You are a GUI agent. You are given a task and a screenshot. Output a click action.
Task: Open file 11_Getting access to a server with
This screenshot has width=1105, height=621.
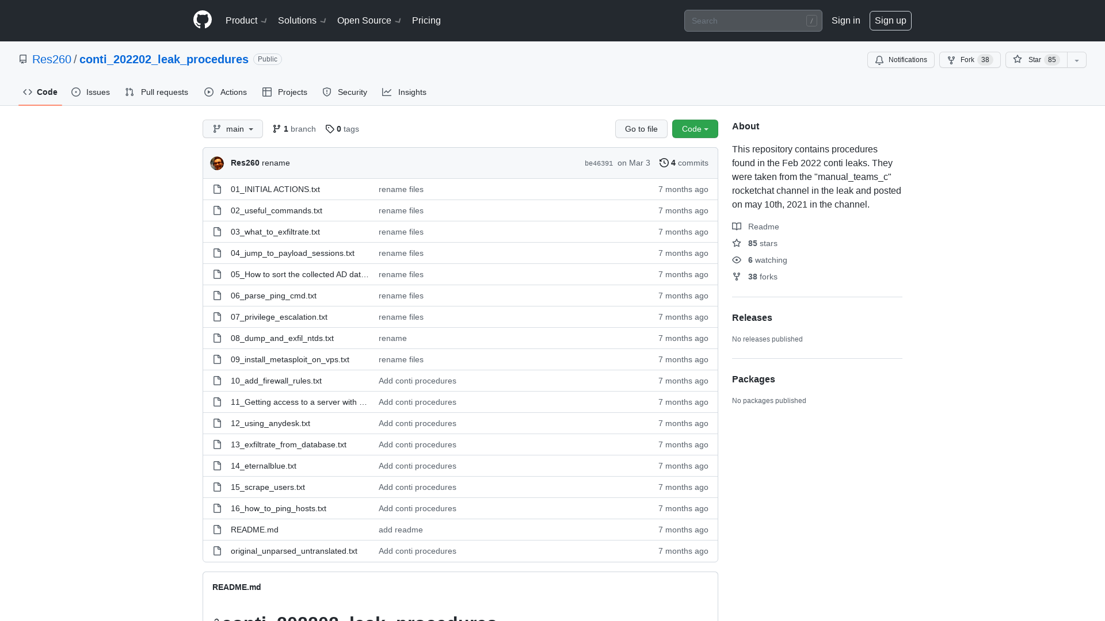tap(299, 402)
